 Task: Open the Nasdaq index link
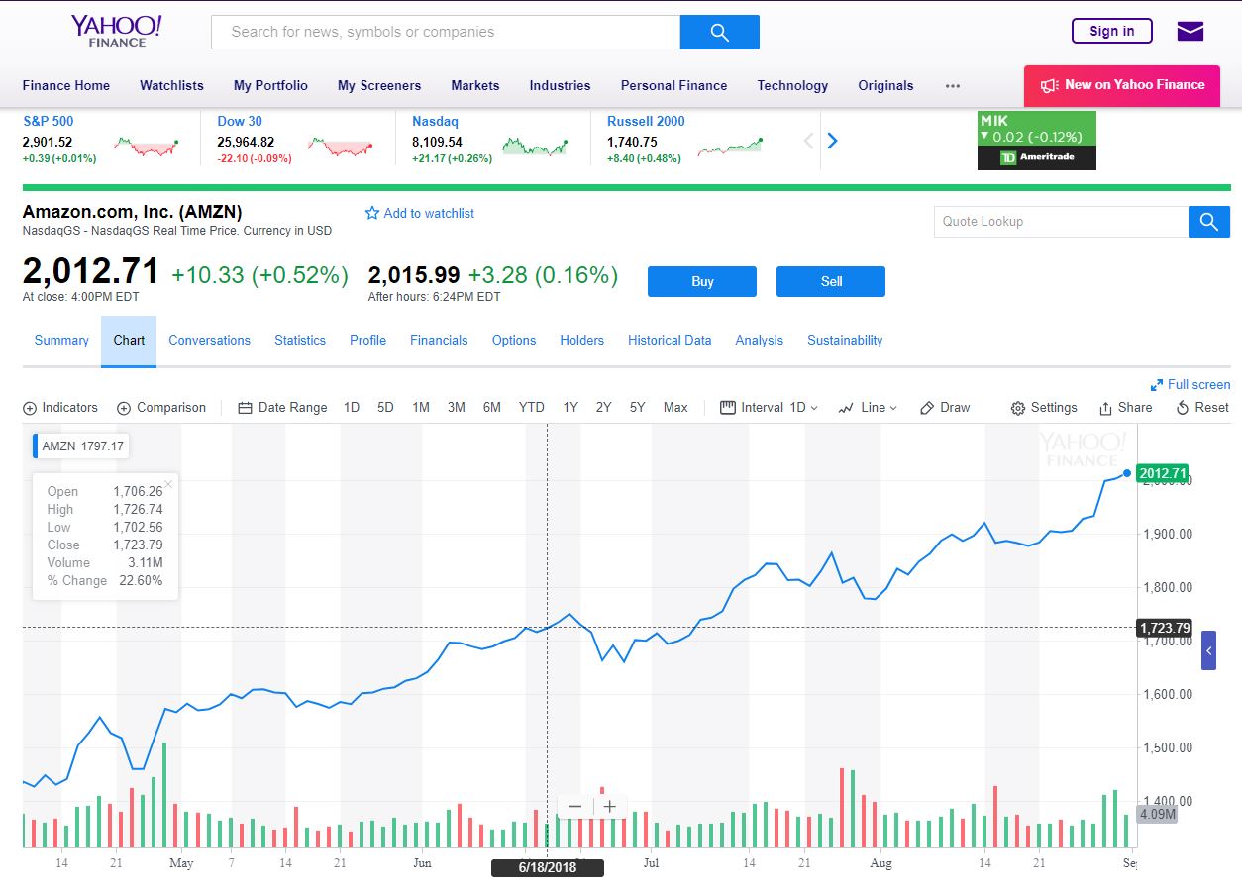point(435,122)
